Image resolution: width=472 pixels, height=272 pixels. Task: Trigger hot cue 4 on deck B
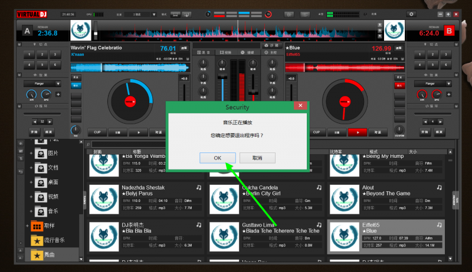point(419,65)
